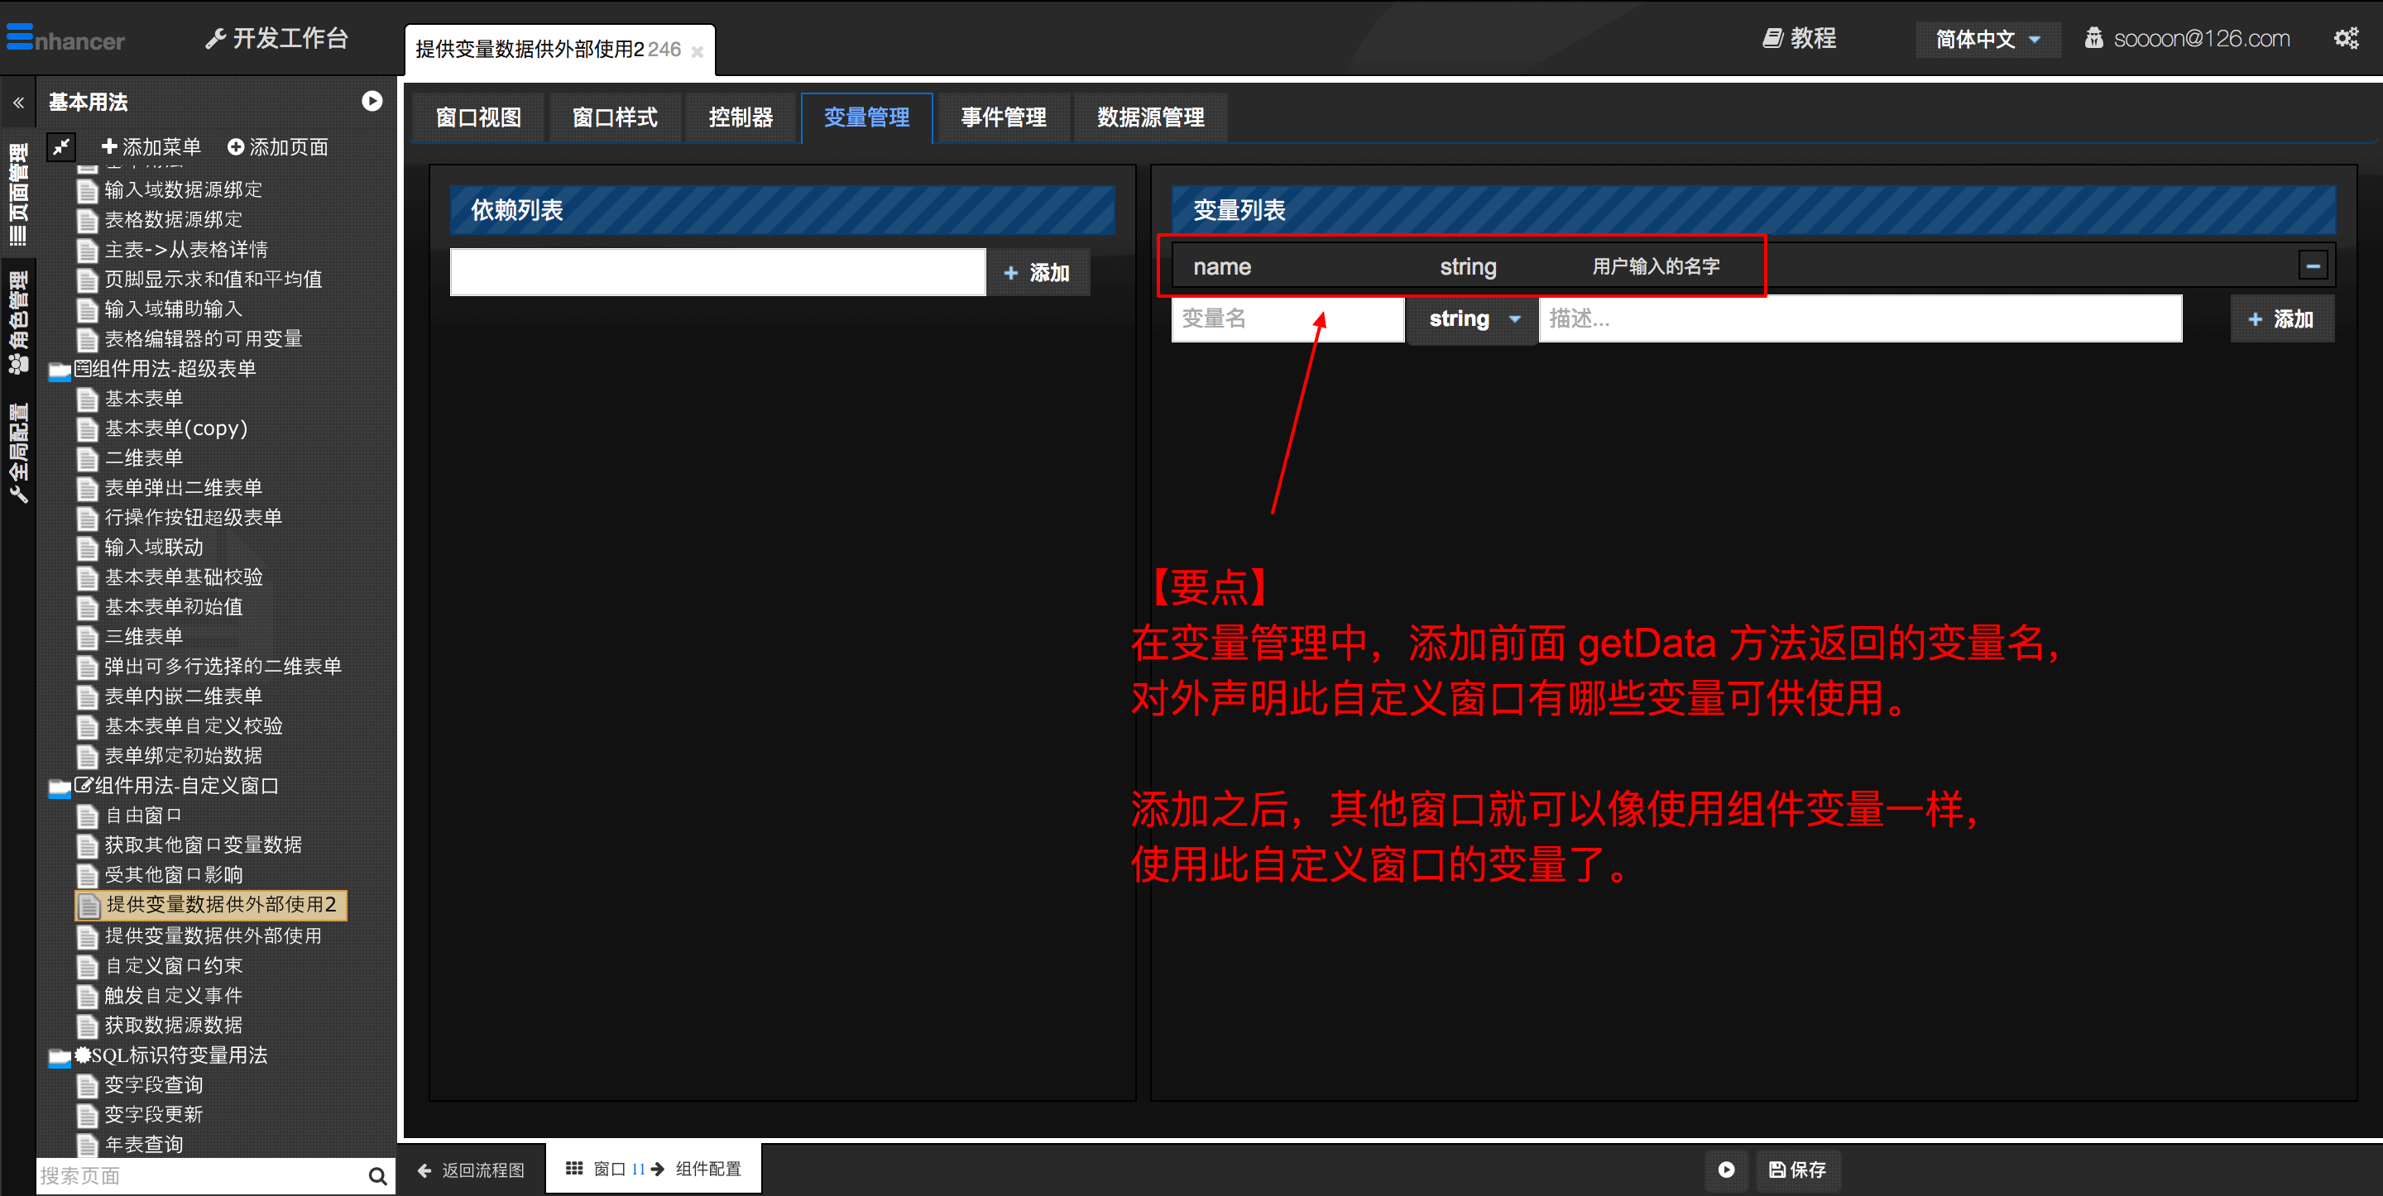Collapse the 组件用法-自定义窗口 folder
The height and width of the screenshot is (1196, 2383).
(60, 788)
